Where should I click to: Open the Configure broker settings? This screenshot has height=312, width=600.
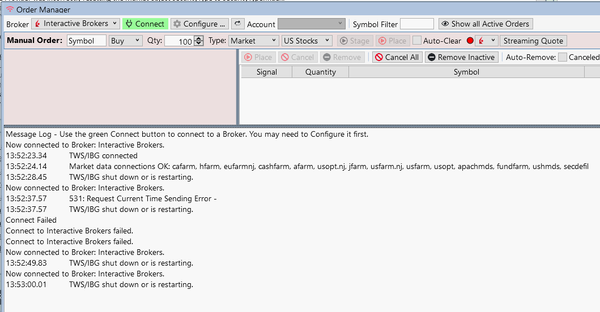click(x=199, y=24)
